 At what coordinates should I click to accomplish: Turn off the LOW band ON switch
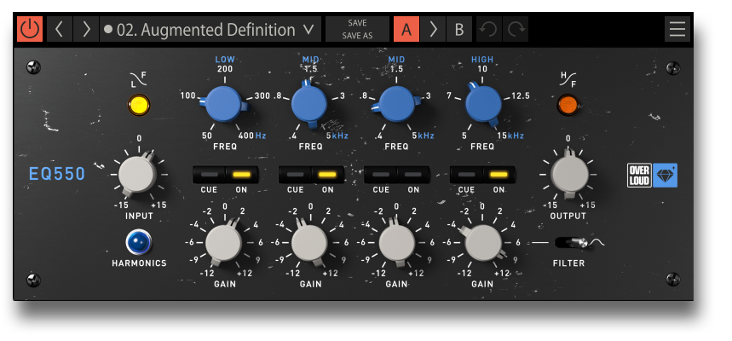click(x=242, y=175)
